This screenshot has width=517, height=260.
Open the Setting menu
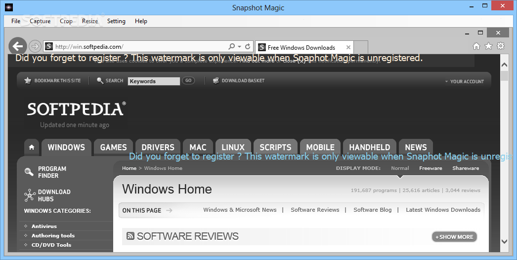[116, 21]
